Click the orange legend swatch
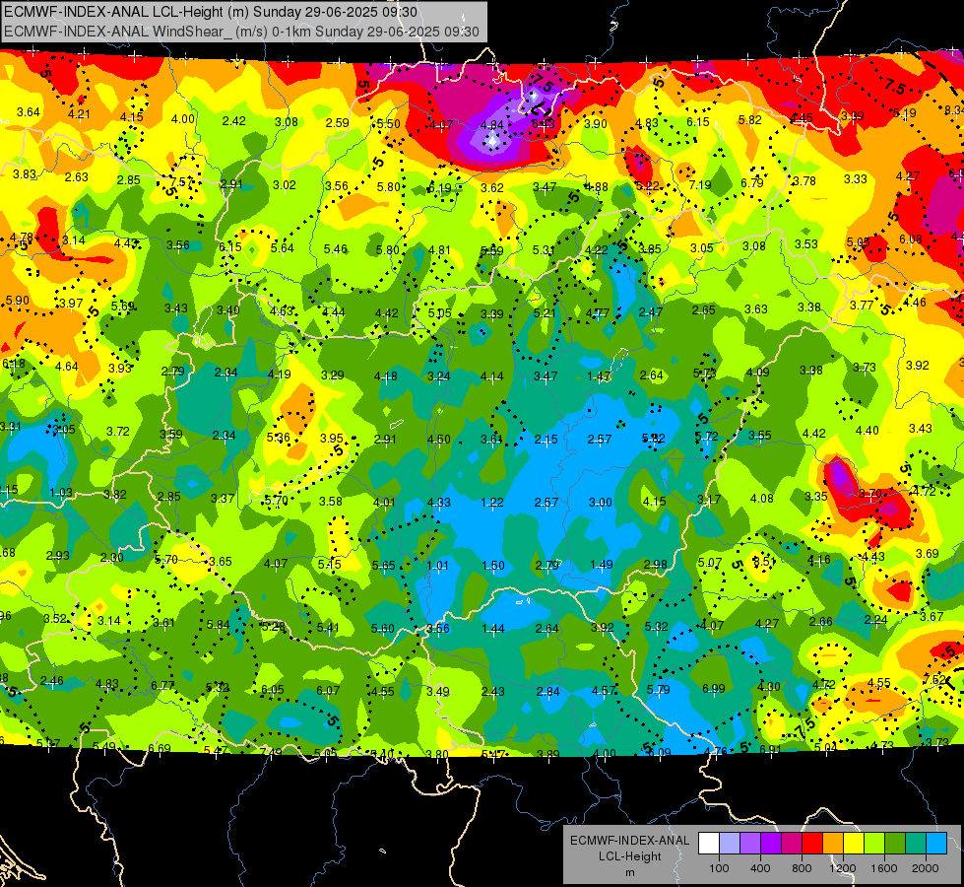The height and width of the screenshot is (887, 964). [833, 844]
